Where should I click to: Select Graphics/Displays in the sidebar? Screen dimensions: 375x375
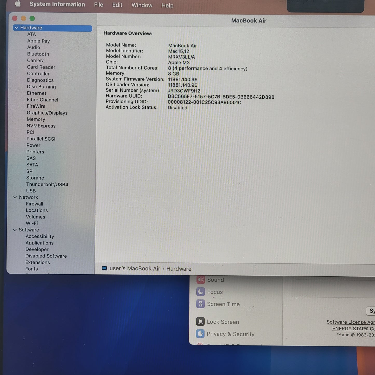pos(47,113)
